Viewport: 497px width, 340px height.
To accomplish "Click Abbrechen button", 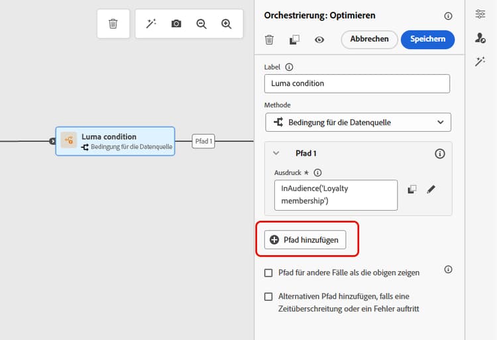I will (369, 39).
